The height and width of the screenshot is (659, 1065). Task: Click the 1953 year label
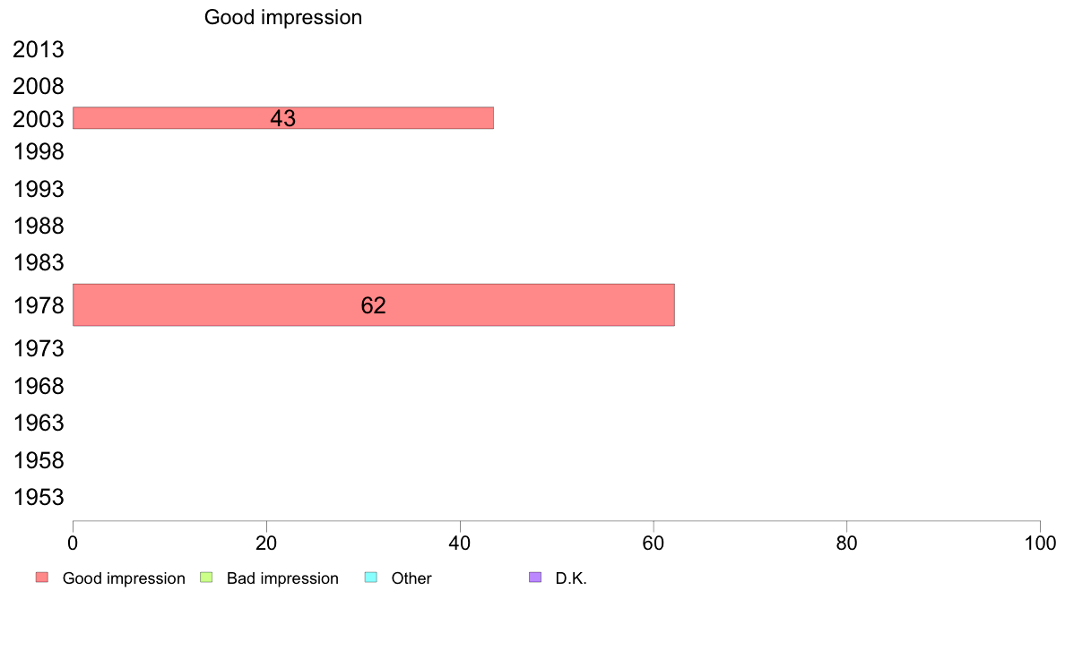click(39, 498)
